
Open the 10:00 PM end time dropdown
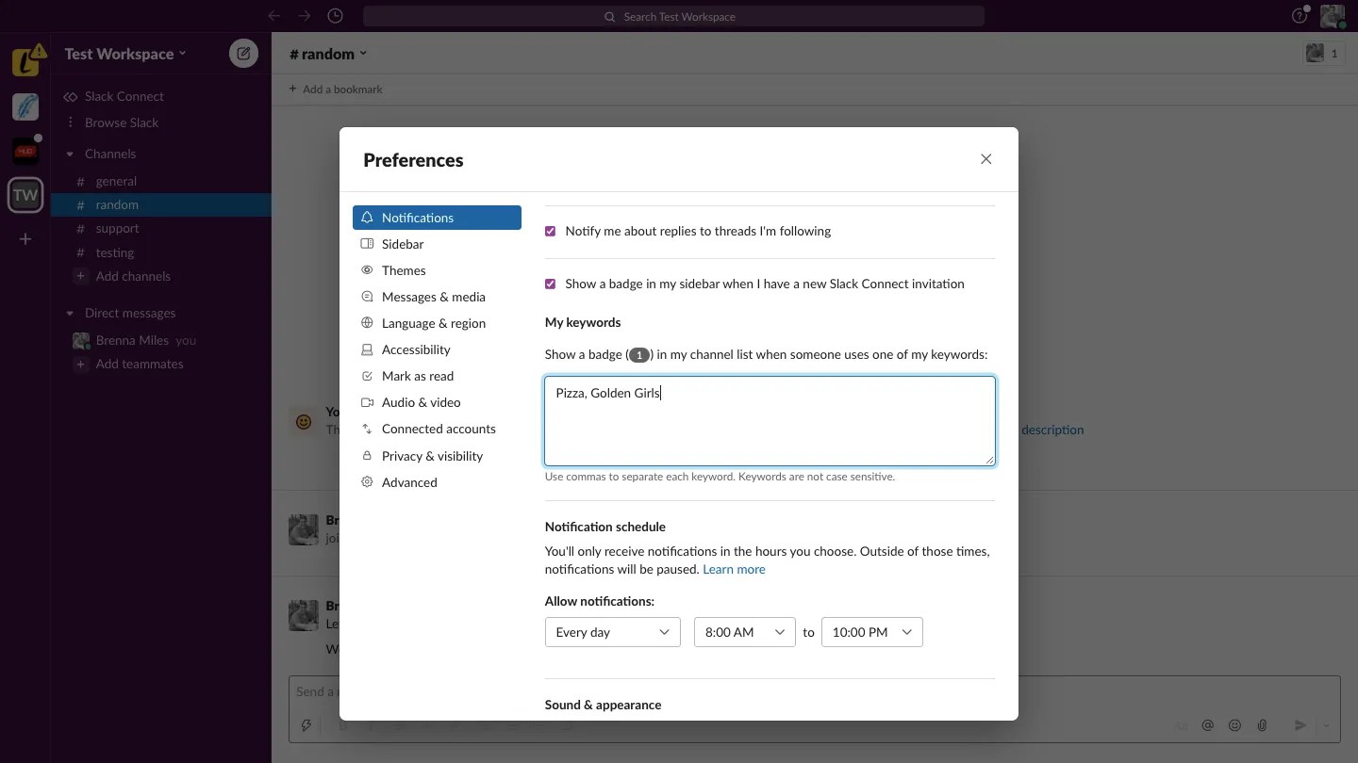tap(870, 632)
